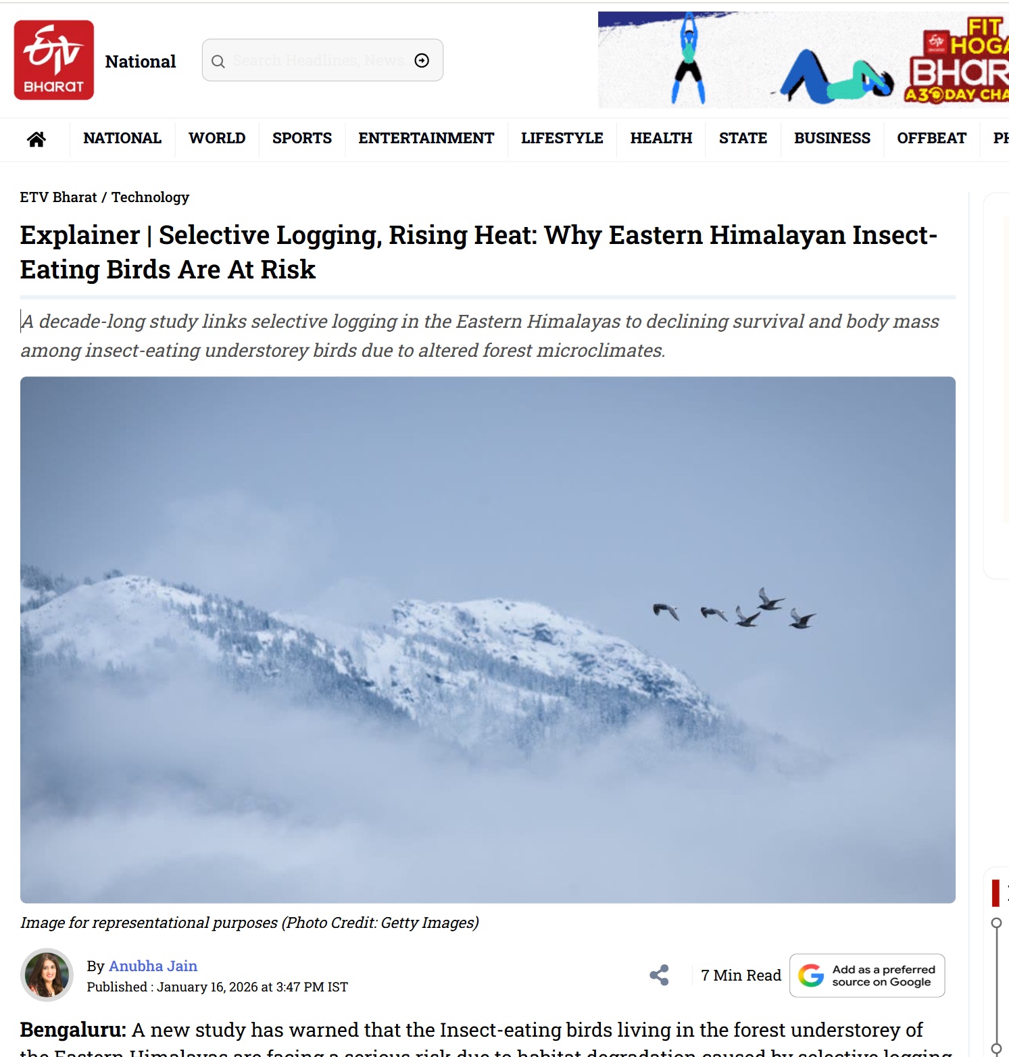Click the Anubha Jain author link
This screenshot has height=1057, width=1009.
coord(153,966)
